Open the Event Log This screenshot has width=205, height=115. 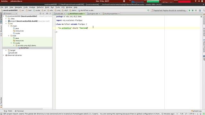click(196, 111)
